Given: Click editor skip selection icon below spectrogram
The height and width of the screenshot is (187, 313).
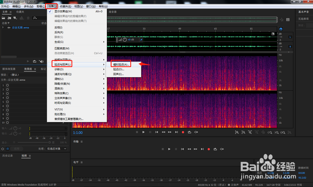Looking at the screenshot, I should (196, 132).
